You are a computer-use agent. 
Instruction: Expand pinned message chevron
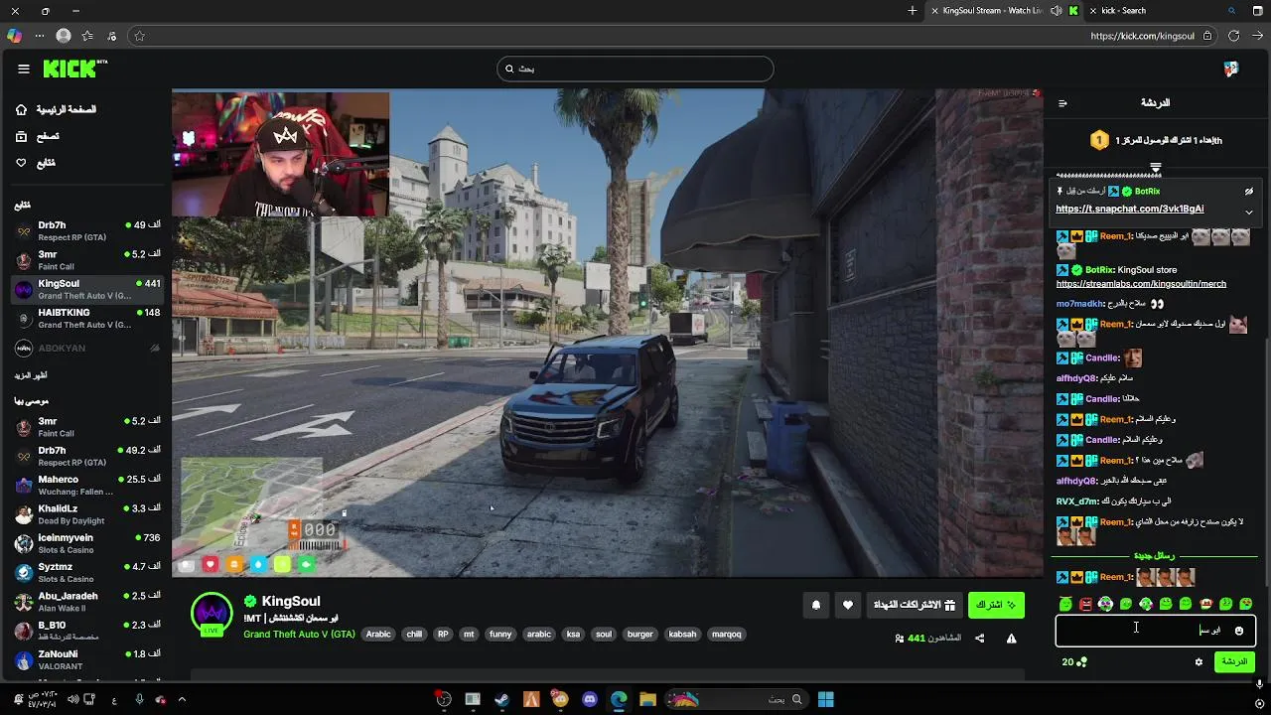click(x=1249, y=212)
